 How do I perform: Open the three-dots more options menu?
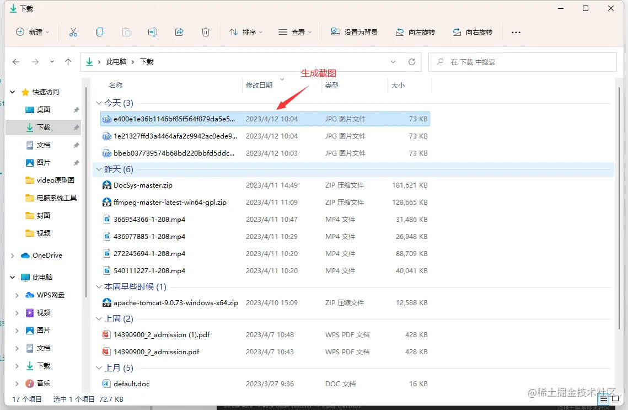pos(516,32)
